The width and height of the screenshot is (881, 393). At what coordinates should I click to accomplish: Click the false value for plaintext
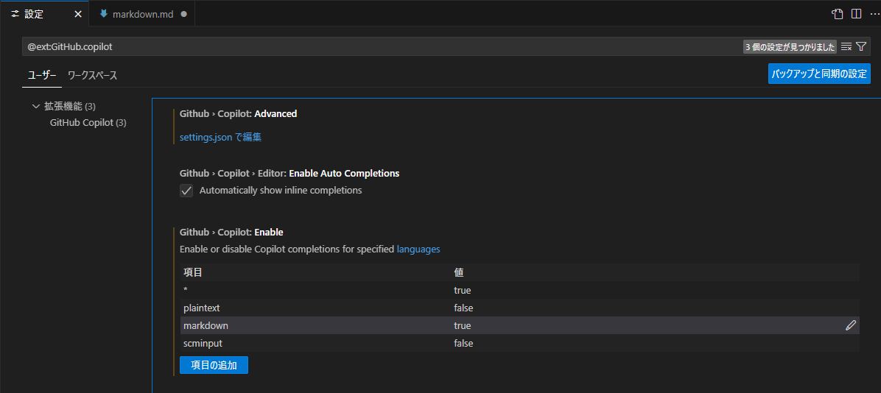(463, 308)
